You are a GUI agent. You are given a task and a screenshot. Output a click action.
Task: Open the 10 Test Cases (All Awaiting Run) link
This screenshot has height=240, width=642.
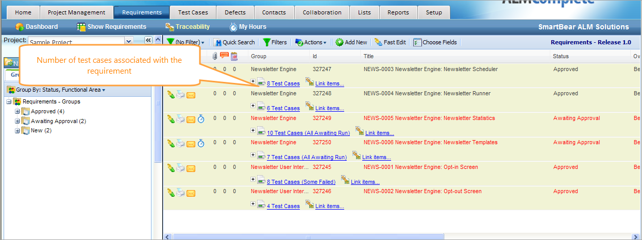tap(308, 133)
